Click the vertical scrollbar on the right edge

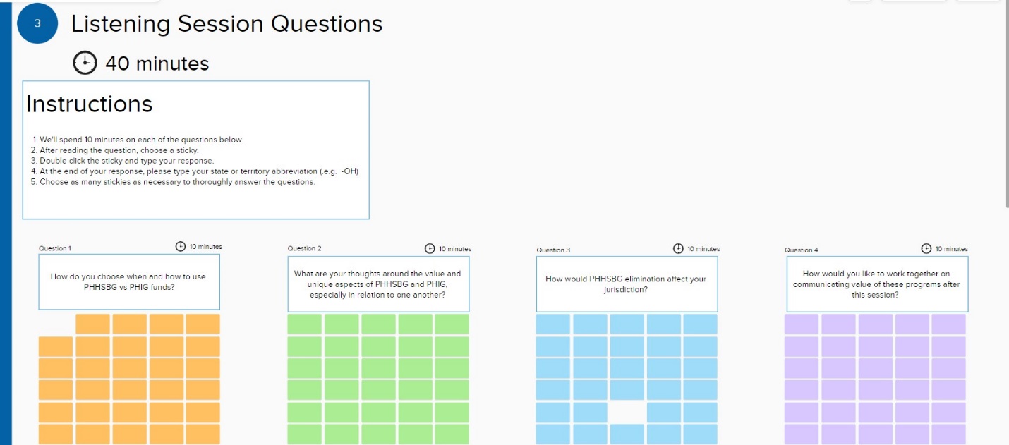(x=1006, y=106)
